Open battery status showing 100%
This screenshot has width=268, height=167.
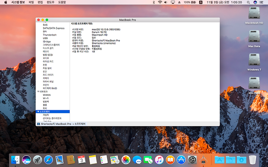coord(190,2)
